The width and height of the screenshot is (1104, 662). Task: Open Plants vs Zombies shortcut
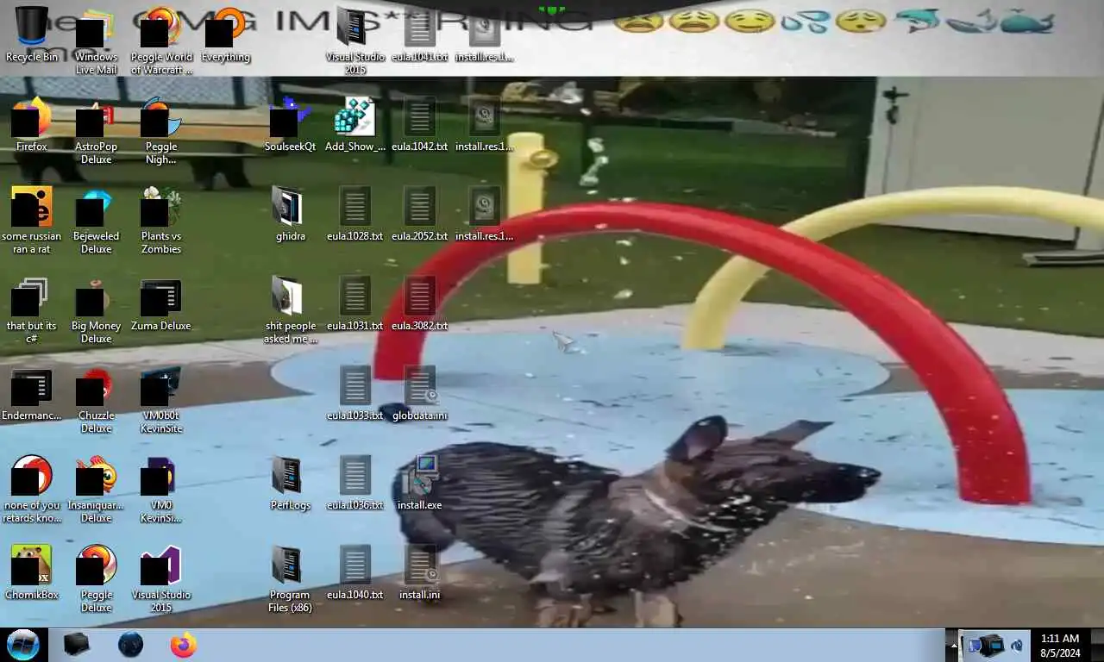(161, 221)
